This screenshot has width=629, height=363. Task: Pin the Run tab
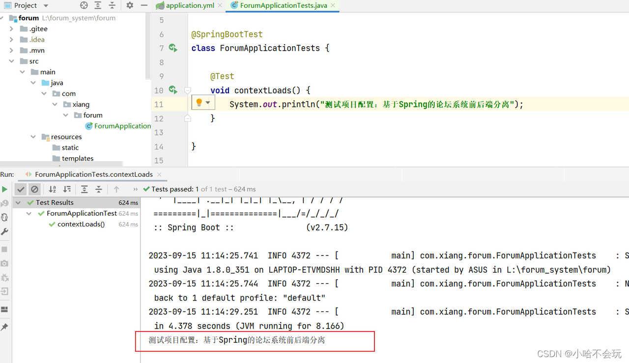(x=4, y=327)
